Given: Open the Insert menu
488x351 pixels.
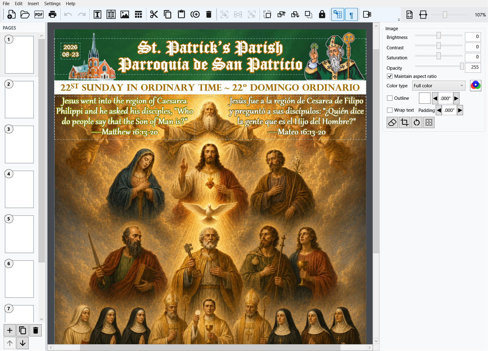Looking at the screenshot, I should click(x=33, y=4).
